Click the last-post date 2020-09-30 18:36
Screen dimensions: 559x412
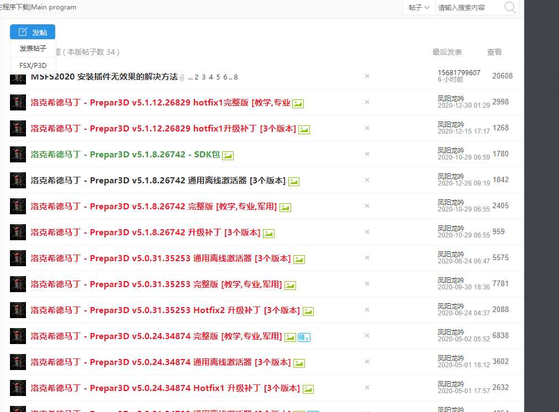[464, 287]
